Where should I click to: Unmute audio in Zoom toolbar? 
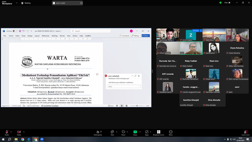click(x=7, y=133)
